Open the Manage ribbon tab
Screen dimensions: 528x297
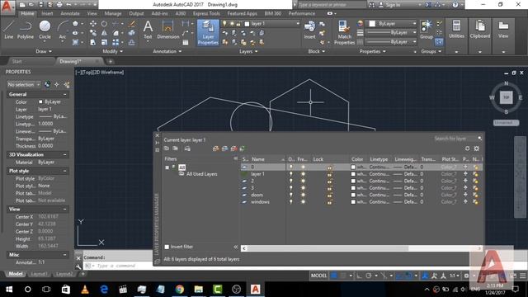(113, 13)
